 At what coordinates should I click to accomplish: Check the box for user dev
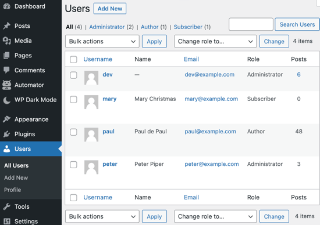pos(73,75)
